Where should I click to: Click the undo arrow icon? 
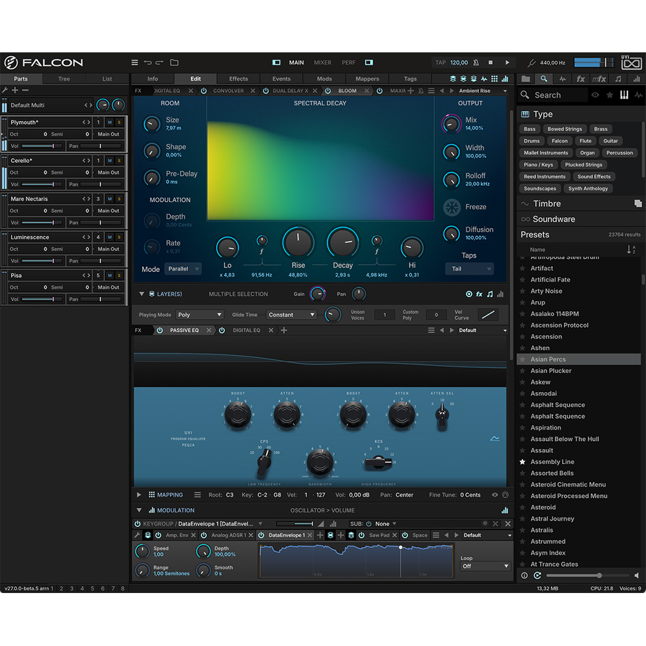click(x=148, y=63)
